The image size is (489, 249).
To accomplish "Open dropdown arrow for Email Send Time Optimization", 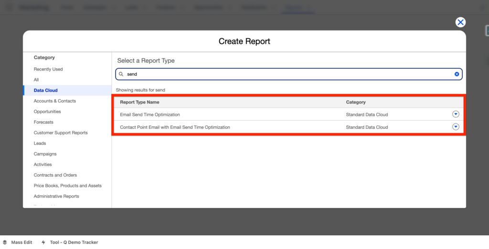I will pyautogui.click(x=456, y=114).
